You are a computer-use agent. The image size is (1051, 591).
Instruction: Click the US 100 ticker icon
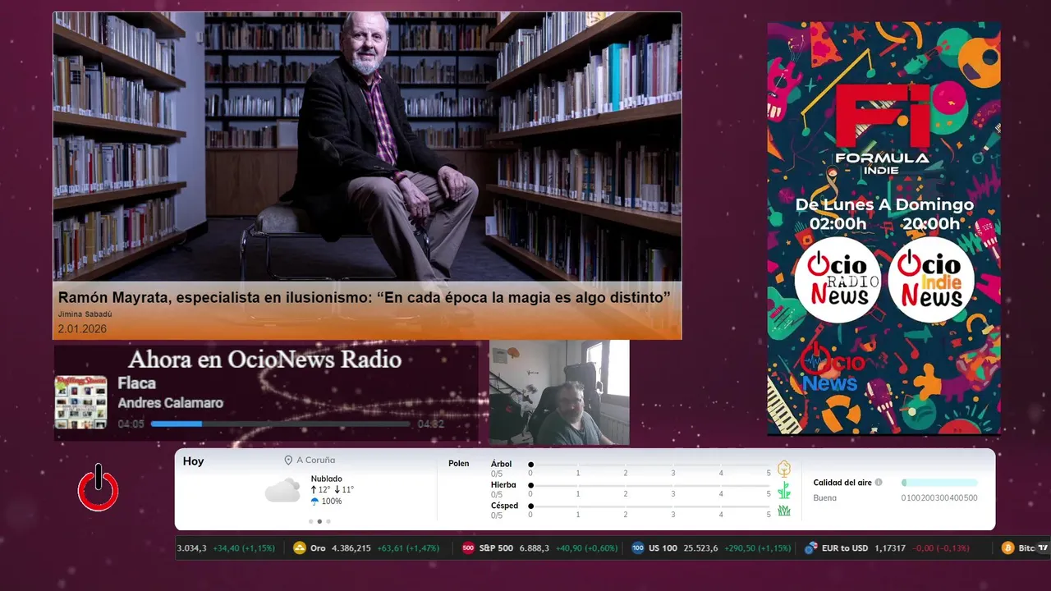click(x=638, y=548)
